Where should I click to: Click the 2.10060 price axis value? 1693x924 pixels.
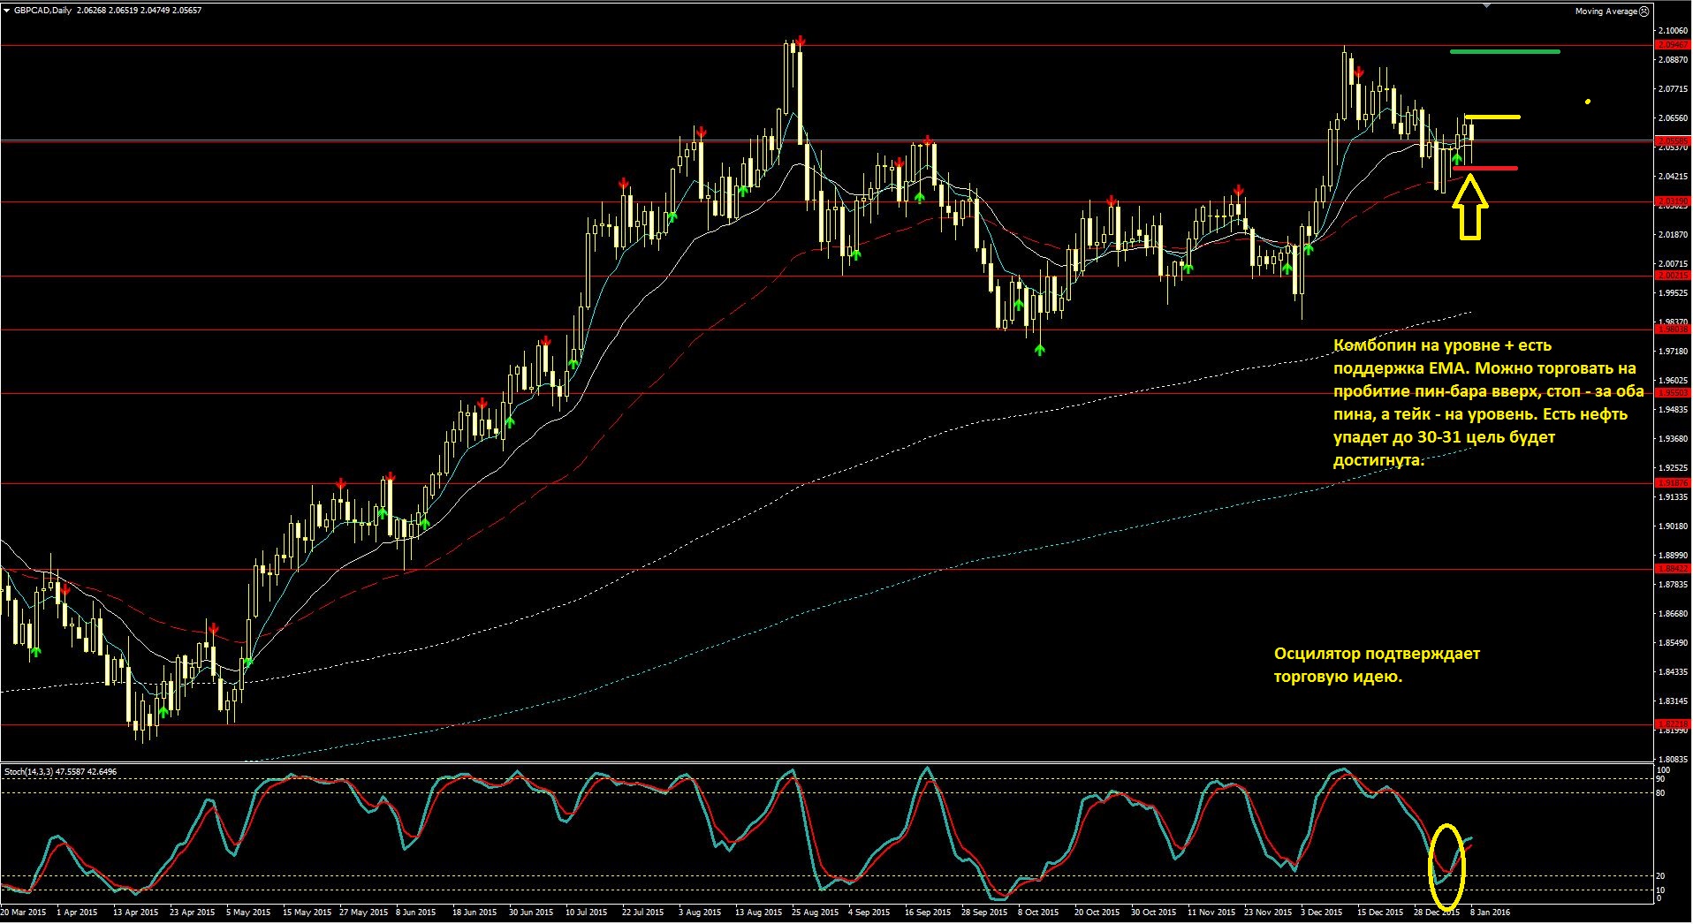click(1673, 31)
